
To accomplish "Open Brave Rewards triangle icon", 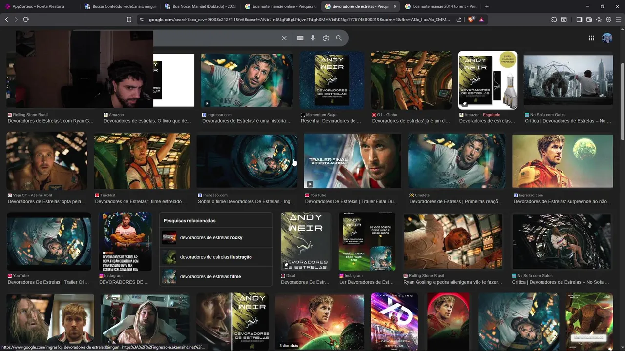I will (x=481, y=19).
